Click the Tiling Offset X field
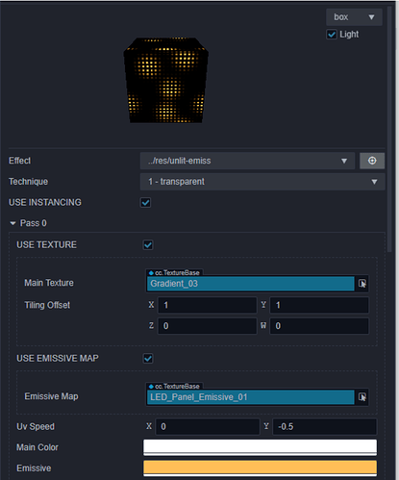This screenshot has height=480, width=399. click(x=208, y=305)
